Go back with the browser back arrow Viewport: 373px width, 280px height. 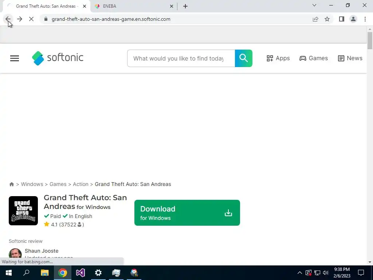[8, 19]
